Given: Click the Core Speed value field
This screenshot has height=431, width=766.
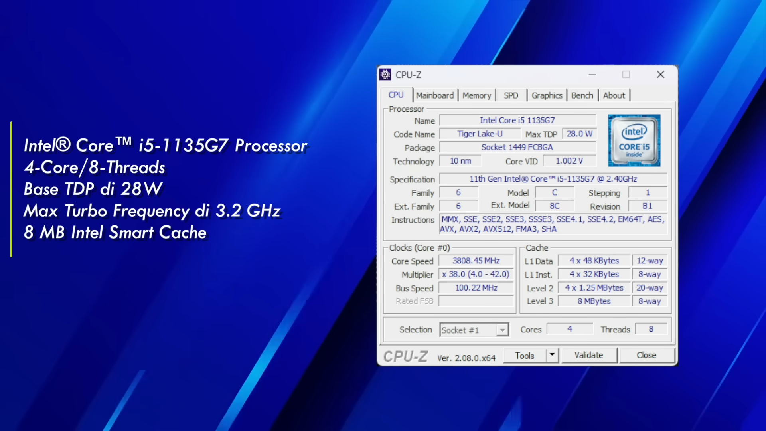Looking at the screenshot, I should pyautogui.click(x=476, y=261).
